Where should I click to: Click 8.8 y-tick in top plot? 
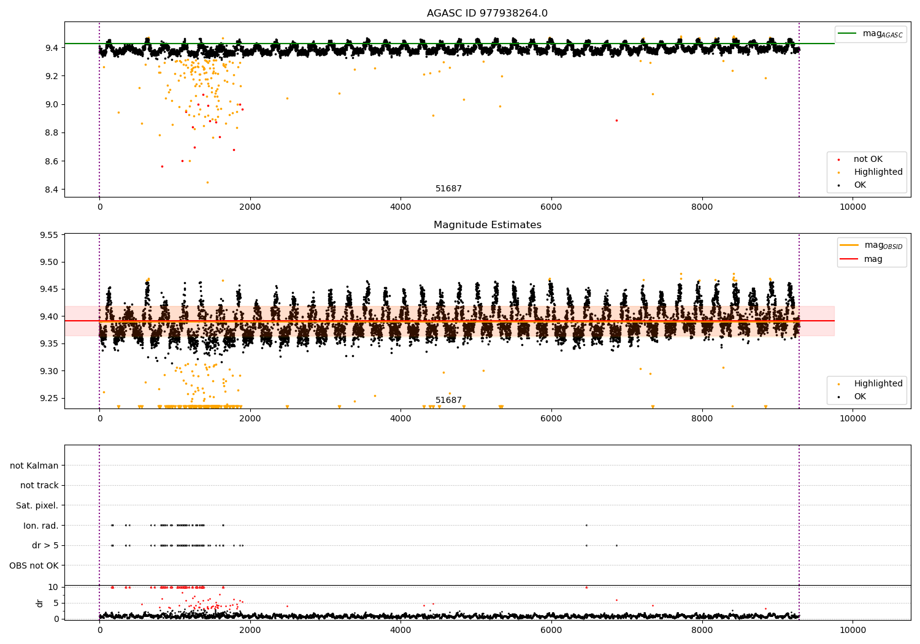coord(52,133)
